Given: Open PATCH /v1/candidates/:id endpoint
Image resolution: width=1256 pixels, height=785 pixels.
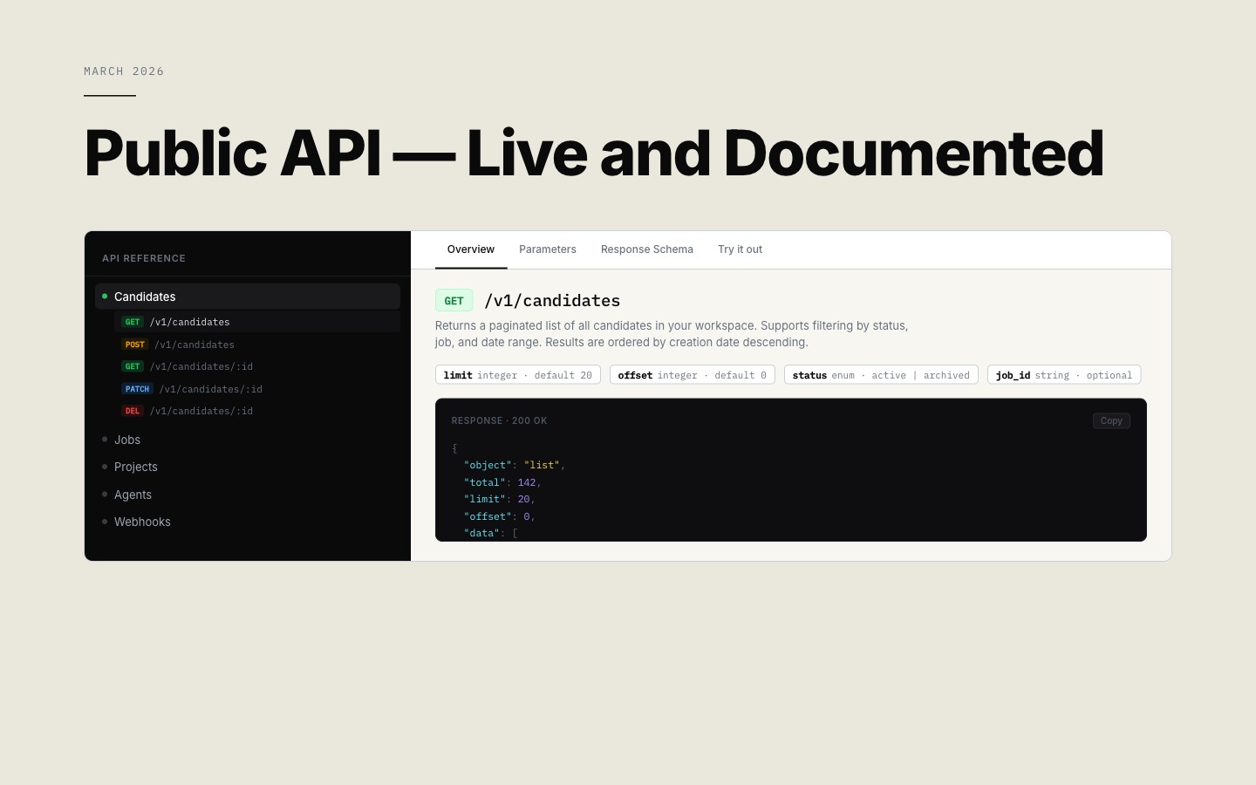Looking at the screenshot, I should [x=257, y=389].
